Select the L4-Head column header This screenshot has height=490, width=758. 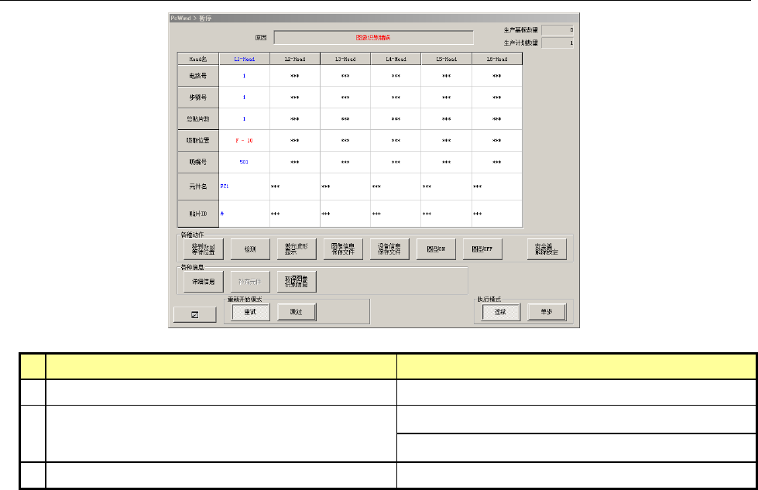coord(396,59)
